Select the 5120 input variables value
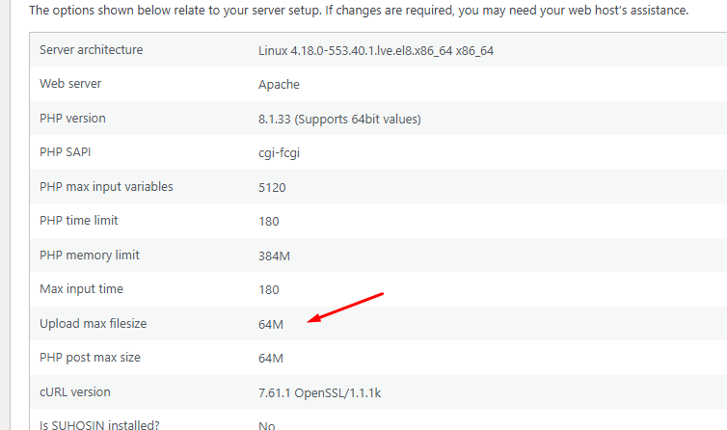Viewport: 727px width, 430px height. pyautogui.click(x=272, y=187)
